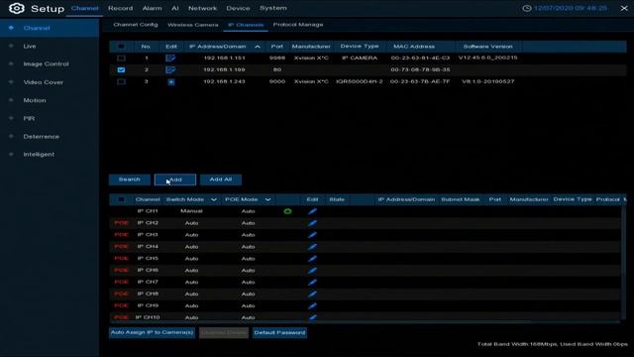
Task: Open Motion settings in sidebar
Action: (35, 100)
